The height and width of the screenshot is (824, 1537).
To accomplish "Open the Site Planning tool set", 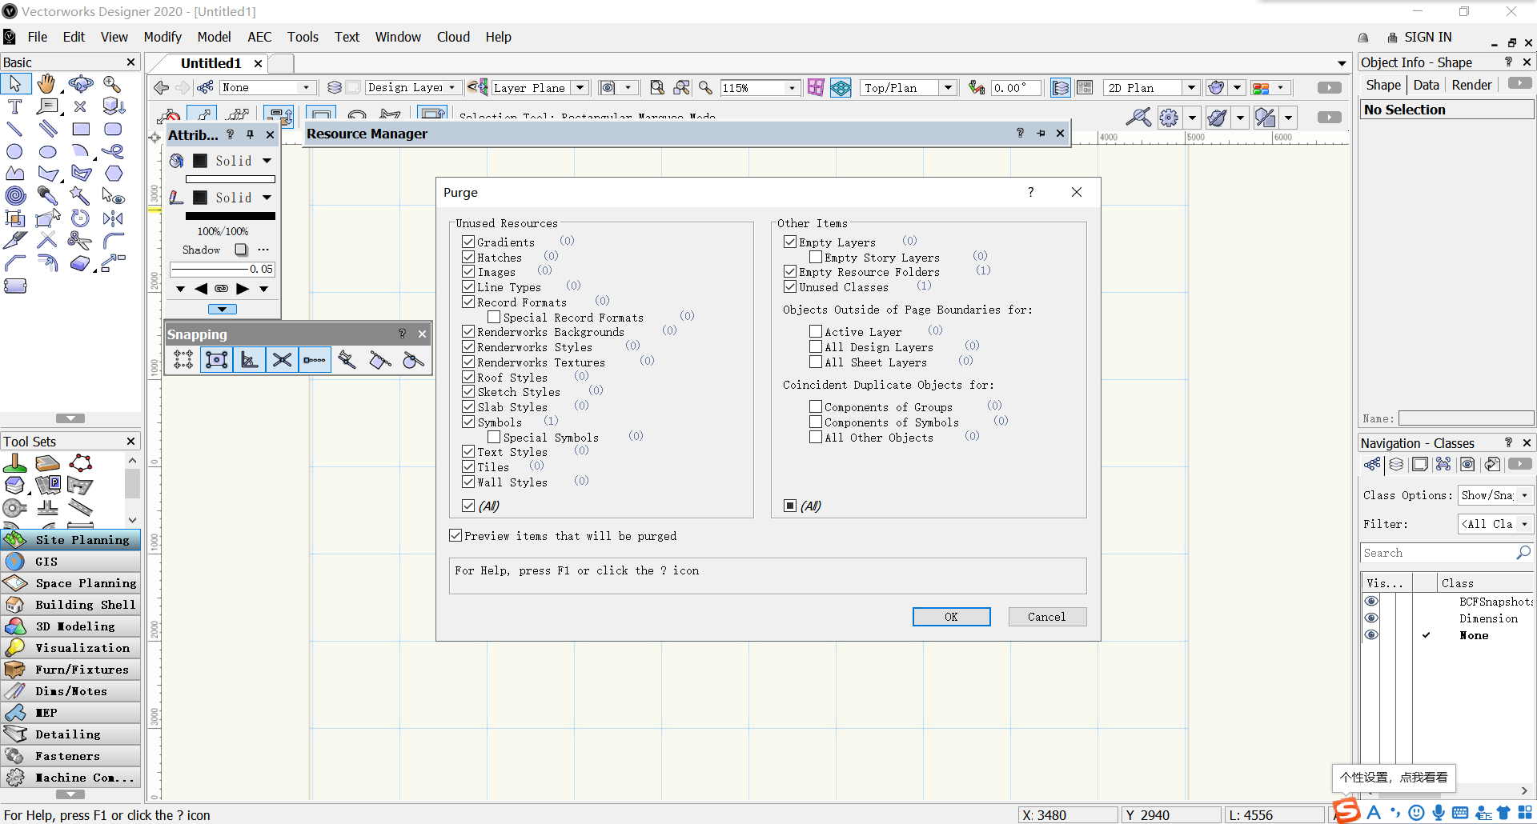I will pyautogui.click(x=70, y=540).
